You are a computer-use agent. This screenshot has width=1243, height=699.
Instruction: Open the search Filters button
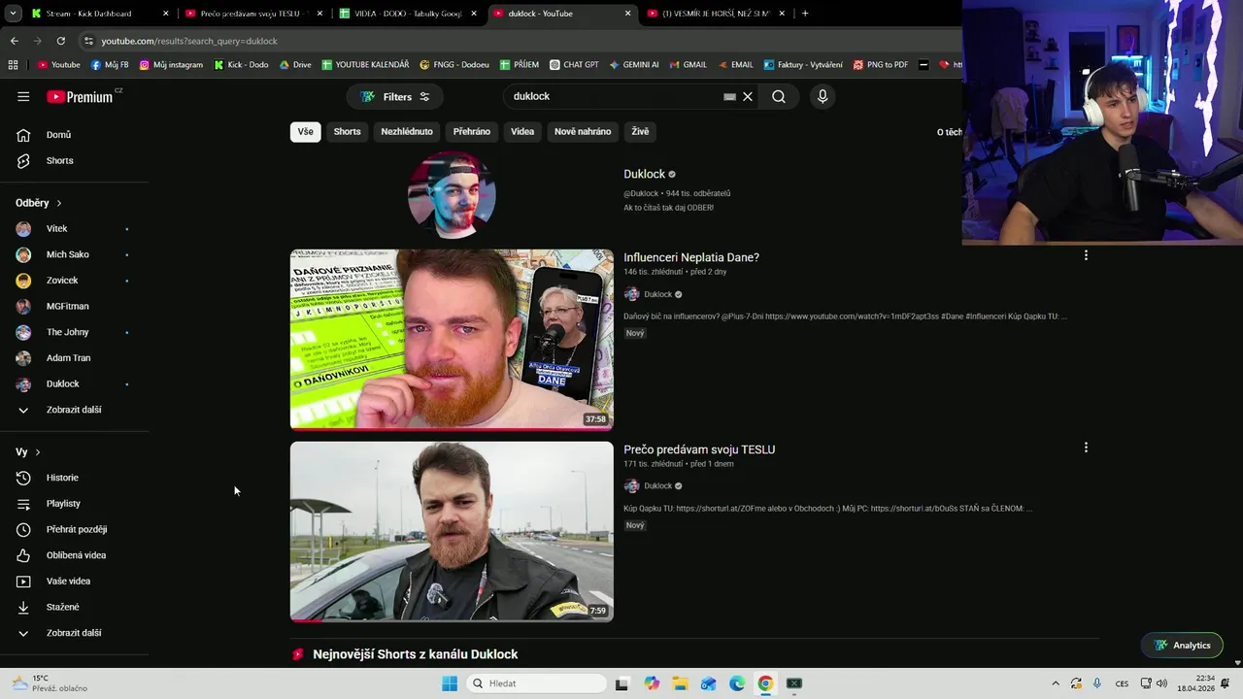click(x=395, y=96)
